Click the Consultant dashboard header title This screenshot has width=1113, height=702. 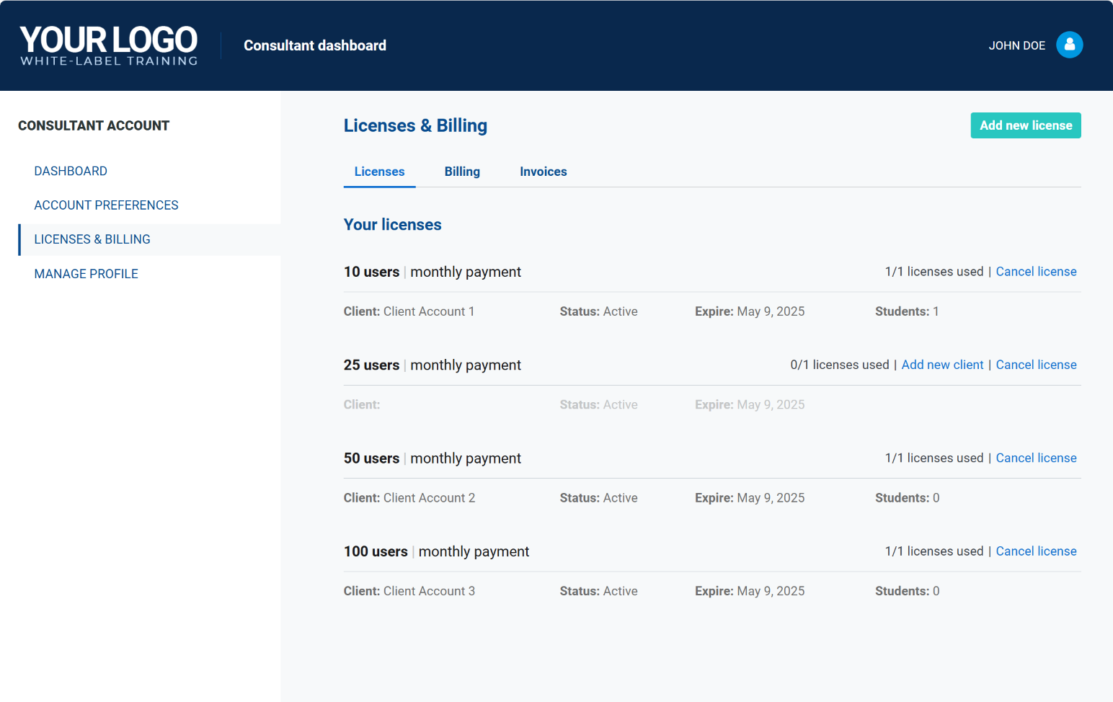point(315,45)
